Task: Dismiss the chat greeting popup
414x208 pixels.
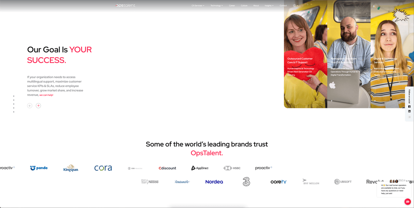Action: pyautogui.click(x=411, y=182)
